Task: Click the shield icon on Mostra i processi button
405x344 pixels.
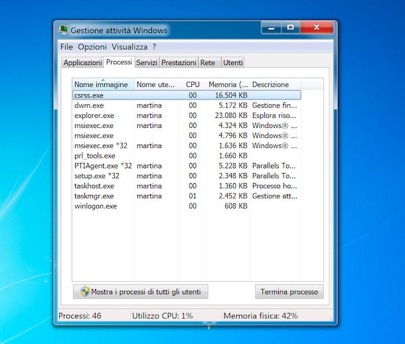Action: click(x=85, y=292)
